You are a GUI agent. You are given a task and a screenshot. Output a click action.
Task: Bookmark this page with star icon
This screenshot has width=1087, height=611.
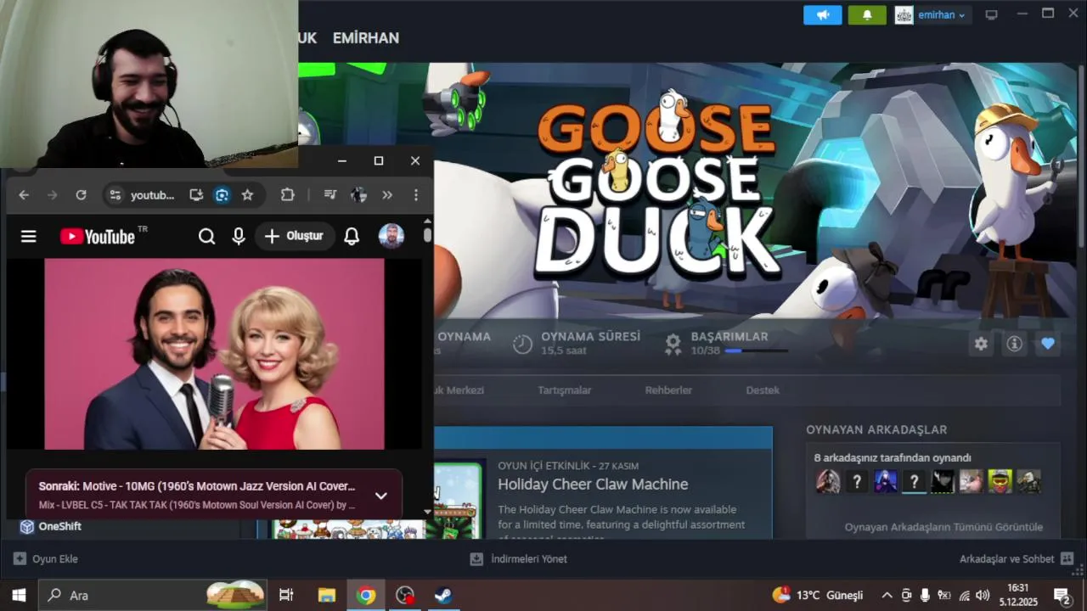click(x=247, y=195)
